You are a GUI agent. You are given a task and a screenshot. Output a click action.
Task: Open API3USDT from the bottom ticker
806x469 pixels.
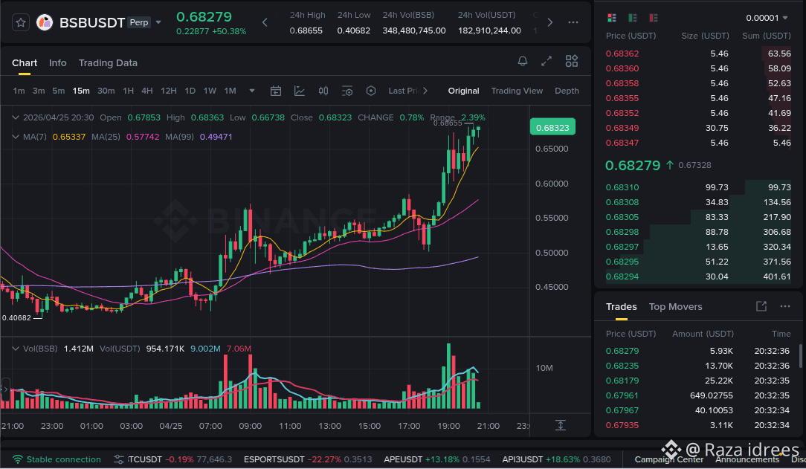556,459
